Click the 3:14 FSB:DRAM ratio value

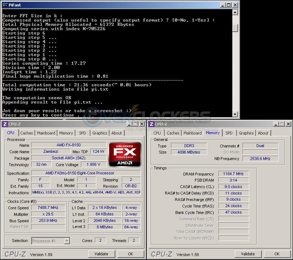click(233, 180)
